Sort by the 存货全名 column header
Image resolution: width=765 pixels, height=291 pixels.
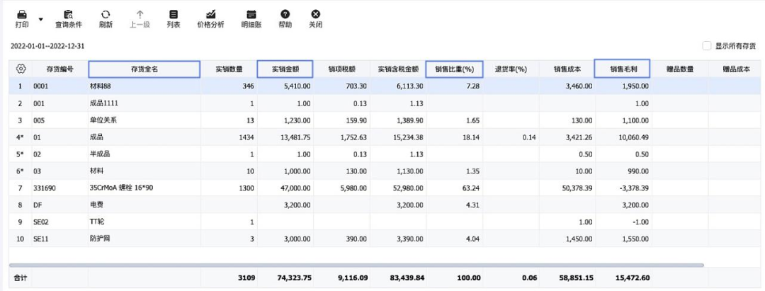[144, 69]
